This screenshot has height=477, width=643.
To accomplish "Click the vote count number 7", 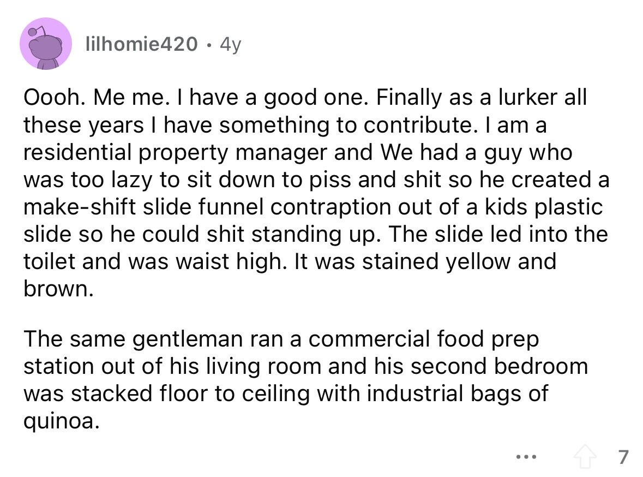I will pyautogui.click(x=623, y=457).
